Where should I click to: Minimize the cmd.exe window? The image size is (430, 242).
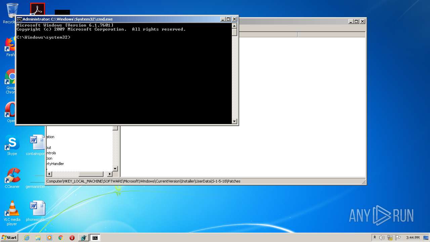(x=223, y=19)
